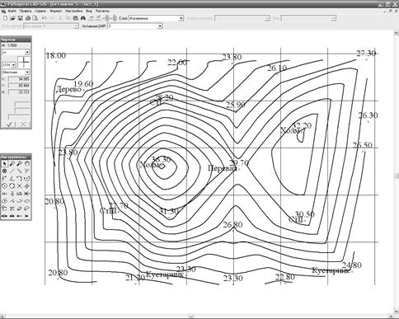Select the zoom-in magnifier tool
Screen dimensions: 399x319
coord(12,163)
